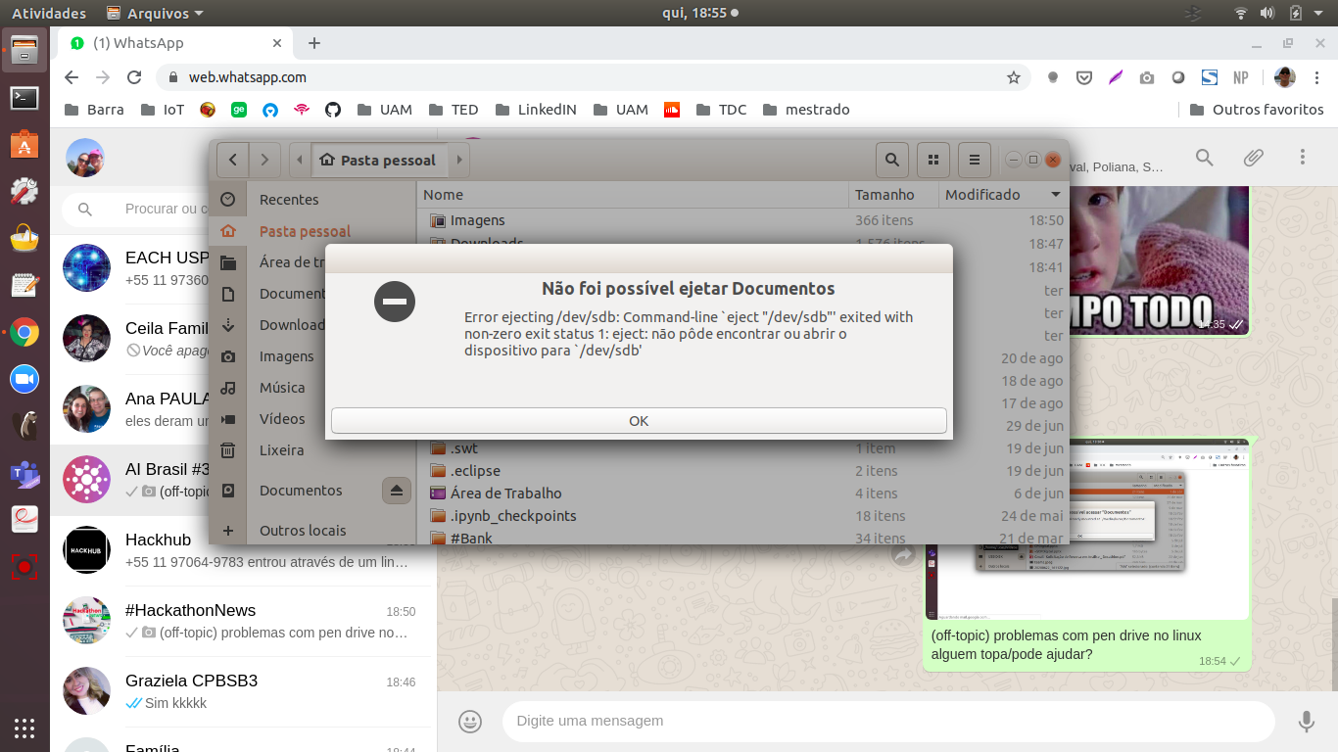Open Microsoft Teams in the dock
The height and width of the screenshot is (752, 1338).
[x=24, y=473]
